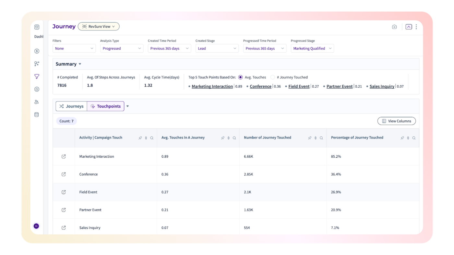454x255 pixels.
Task: Select the # Journey Touched radio button
Action: [272, 77]
